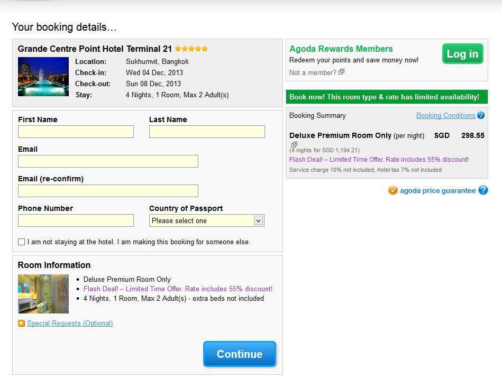Click the Sukhumvit, Bangkok location text
The width and height of the screenshot is (502, 378).
click(x=157, y=61)
